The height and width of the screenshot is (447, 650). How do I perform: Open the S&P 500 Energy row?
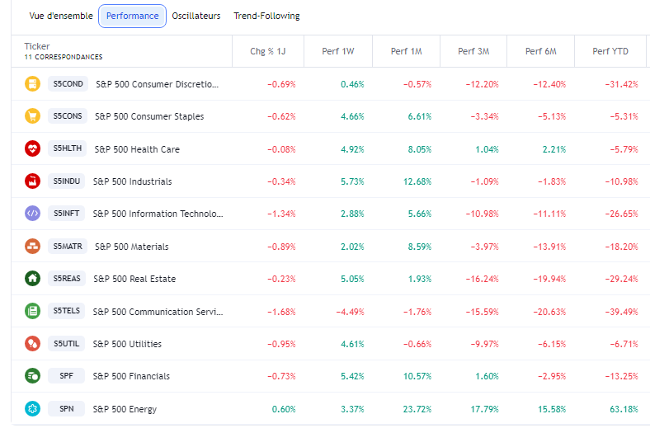125,409
